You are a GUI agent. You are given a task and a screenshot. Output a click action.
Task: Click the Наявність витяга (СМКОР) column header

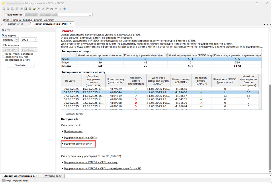click(201, 80)
